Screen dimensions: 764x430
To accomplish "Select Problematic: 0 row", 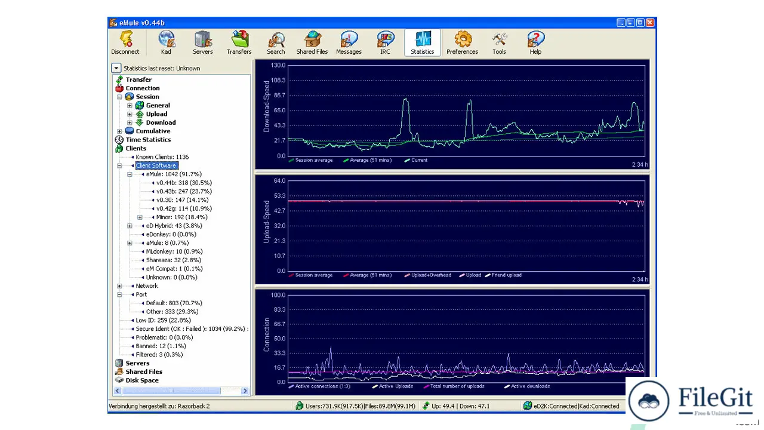I will [164, 337].
